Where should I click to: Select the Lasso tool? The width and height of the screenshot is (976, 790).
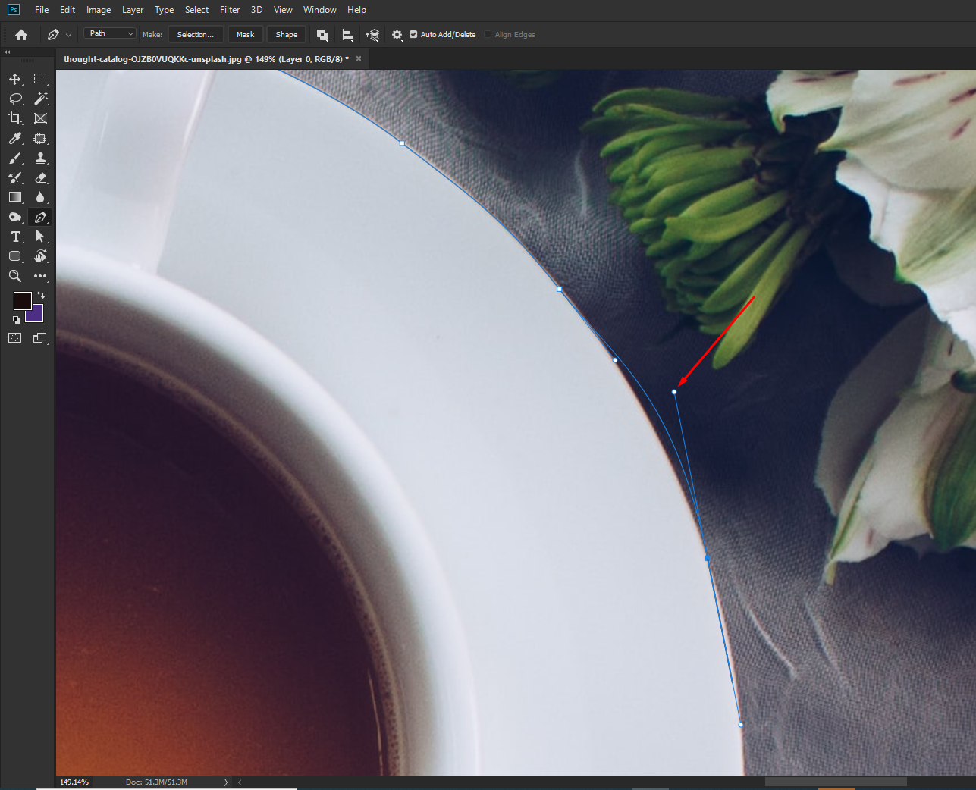click(15, 99)
